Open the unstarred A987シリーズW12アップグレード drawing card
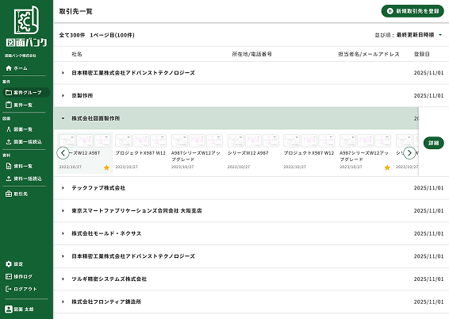 coord(197,153)
